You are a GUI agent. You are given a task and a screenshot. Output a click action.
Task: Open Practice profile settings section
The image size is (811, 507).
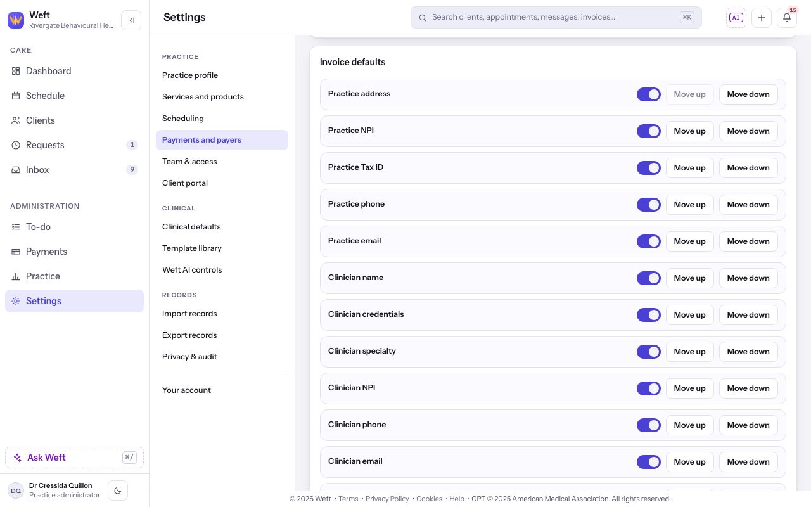[x=222, y=75]
